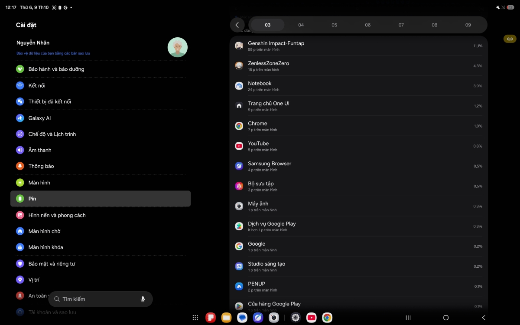Screen dimensions: 520x325
Task: Select the 06 date tab
Action: [x=368, y=25]
